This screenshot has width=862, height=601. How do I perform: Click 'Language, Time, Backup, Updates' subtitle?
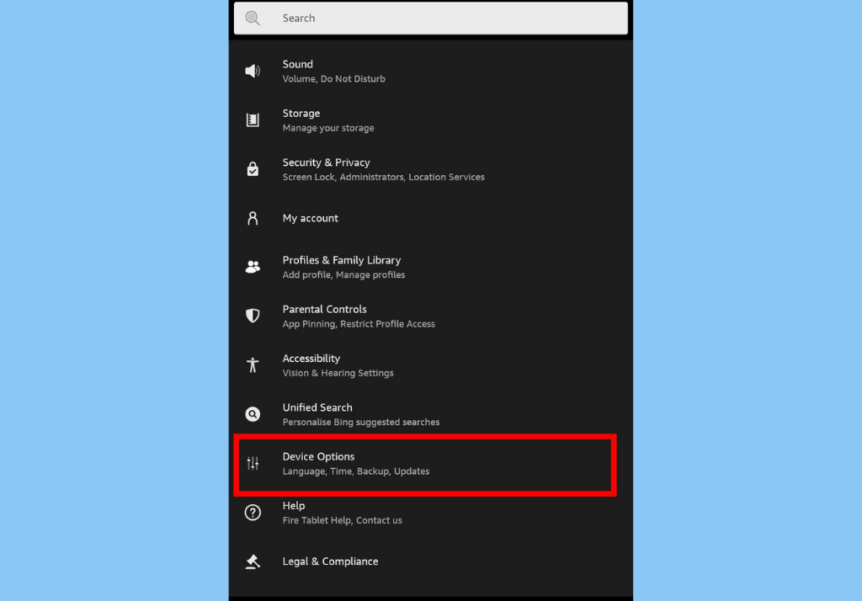(356, 471)
